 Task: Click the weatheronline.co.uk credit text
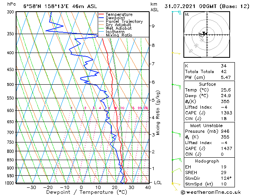tap(211, 192)
